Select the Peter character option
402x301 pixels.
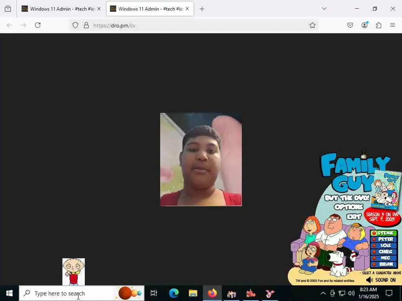(x=384, y=239)
